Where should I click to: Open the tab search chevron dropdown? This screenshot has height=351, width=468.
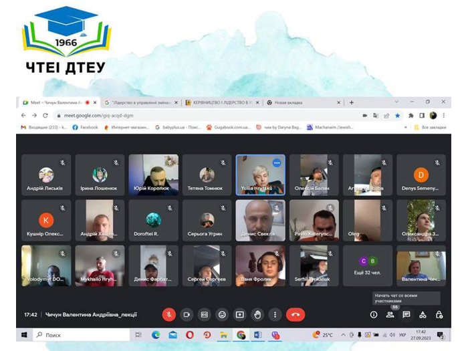(396, 102)
